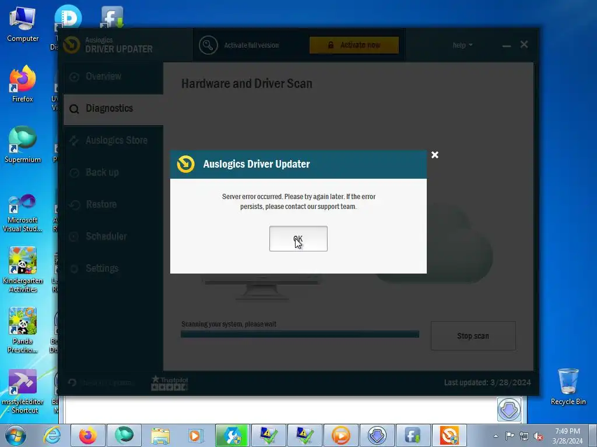Show hidden system tray icons arrow
Image resolution: width=597 pixels, height=447 pixels.
point(496,436)
